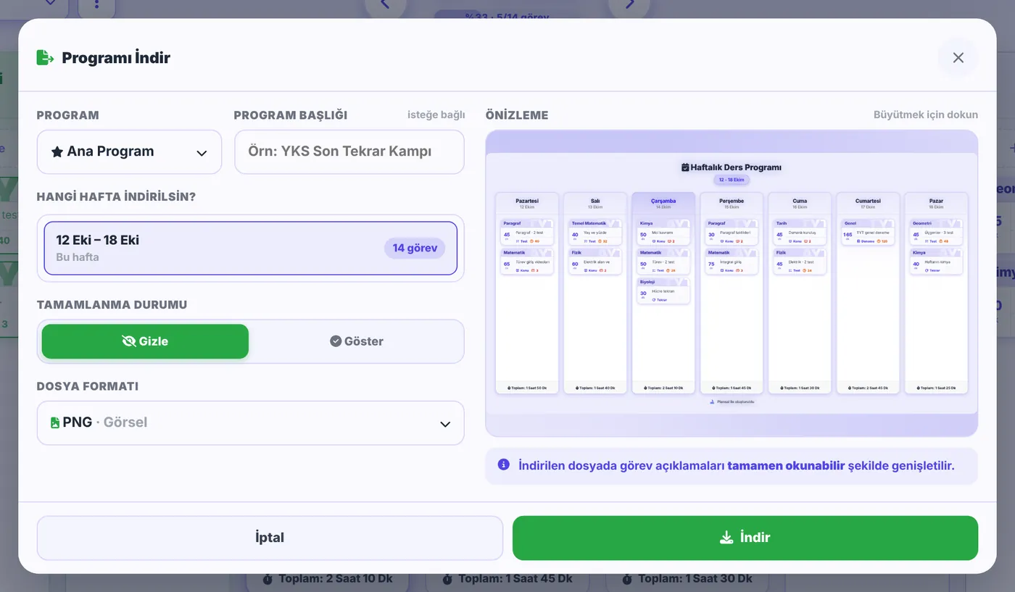Click the export icon beside the Programı İndir title
1015x592 pixels.
tap(45, 57)
